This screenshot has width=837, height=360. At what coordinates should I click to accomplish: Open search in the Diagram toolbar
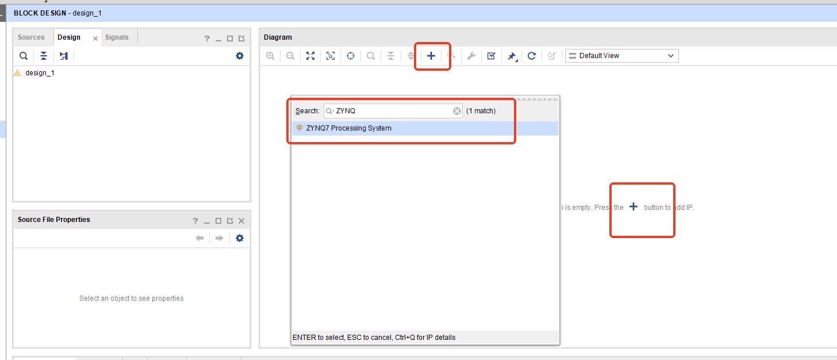pyautogui.click(x=371, y=56)
